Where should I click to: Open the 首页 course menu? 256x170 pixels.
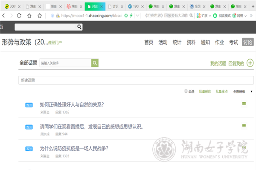click(149, 42)
